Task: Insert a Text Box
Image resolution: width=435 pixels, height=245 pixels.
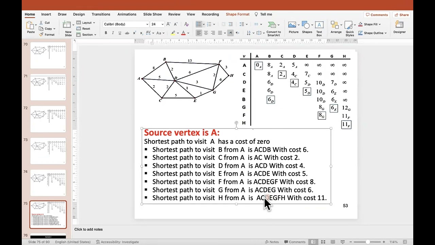Action: (319, 29)
